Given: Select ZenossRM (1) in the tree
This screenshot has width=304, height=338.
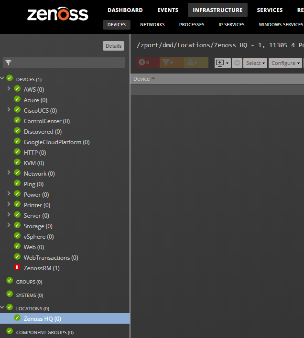Looking at the screenshot, I should (42, 268).
